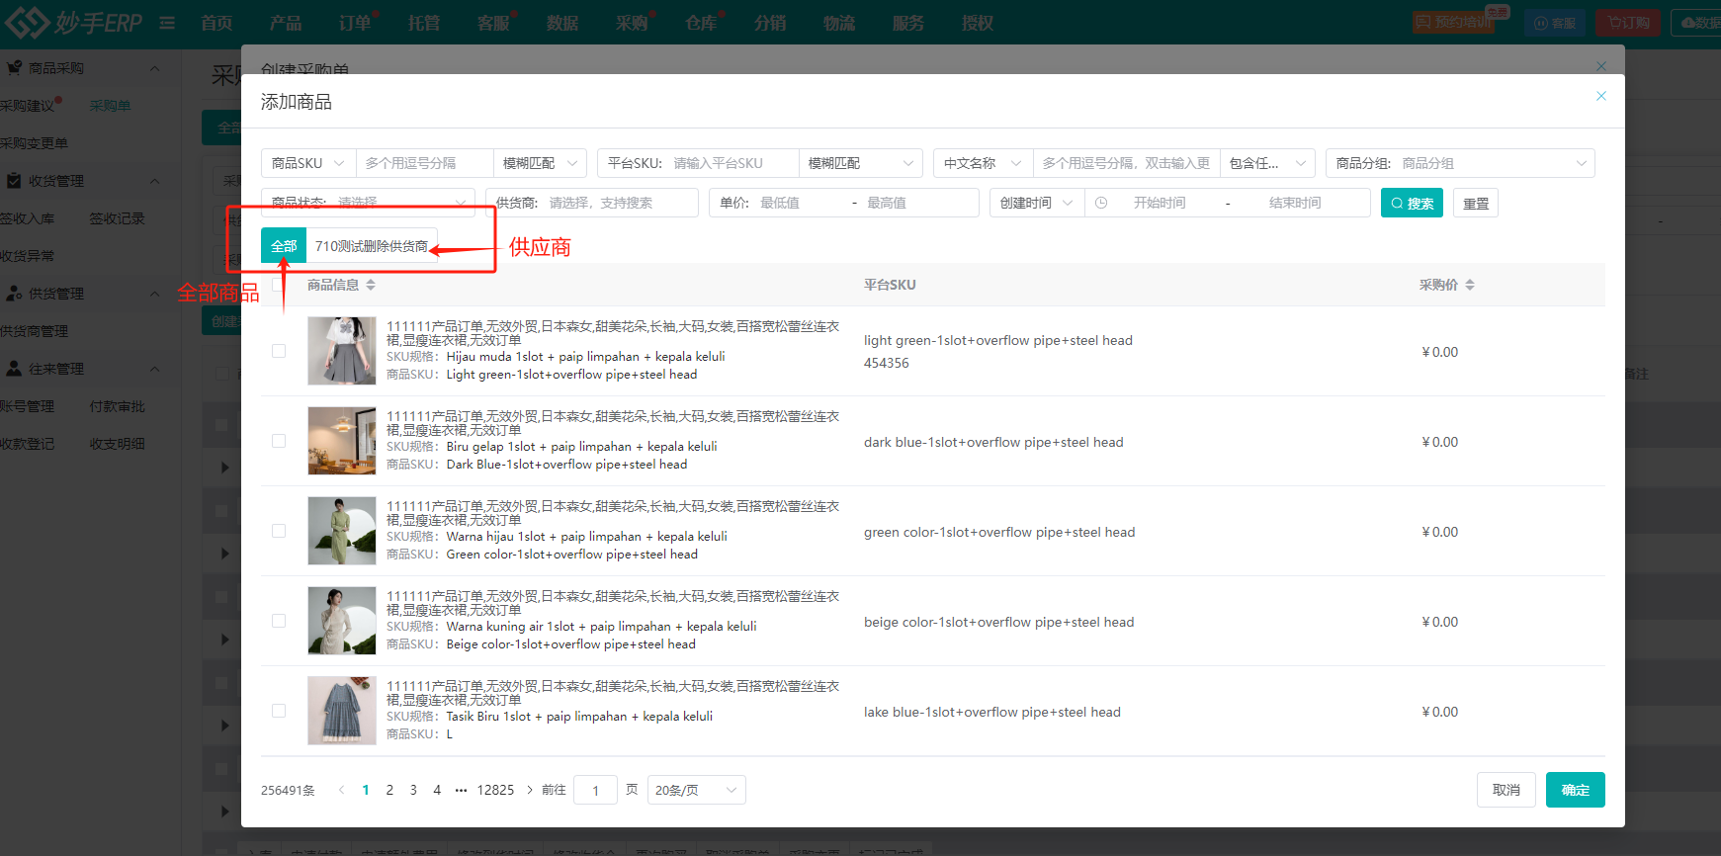Click the 订购 button in header
This screenshot has width=1721, height=856.
1628,23
